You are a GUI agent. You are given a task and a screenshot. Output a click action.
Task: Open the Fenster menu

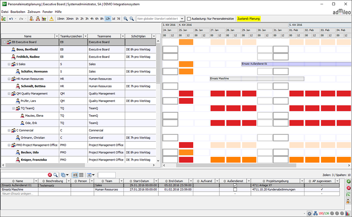coord(48,12)
